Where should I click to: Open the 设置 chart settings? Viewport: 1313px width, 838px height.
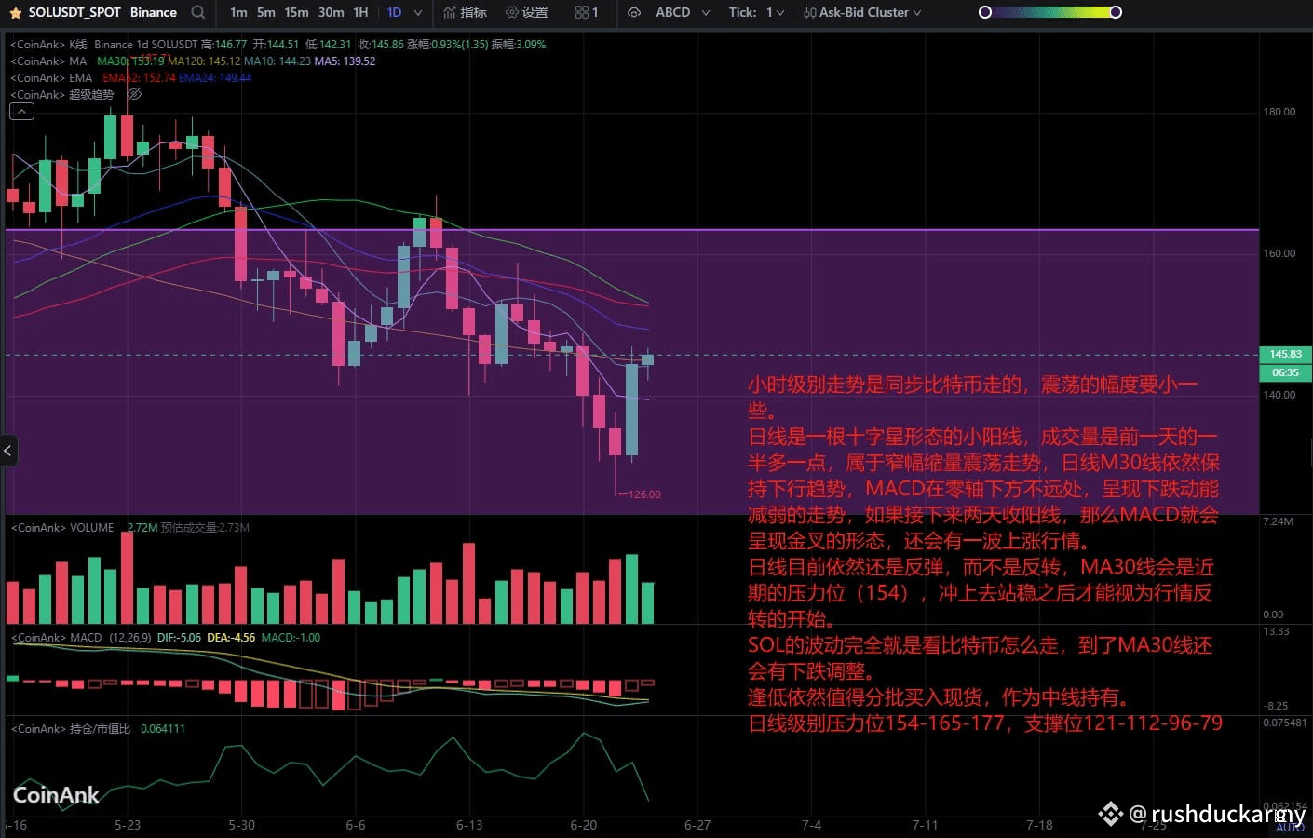[526, 12]
